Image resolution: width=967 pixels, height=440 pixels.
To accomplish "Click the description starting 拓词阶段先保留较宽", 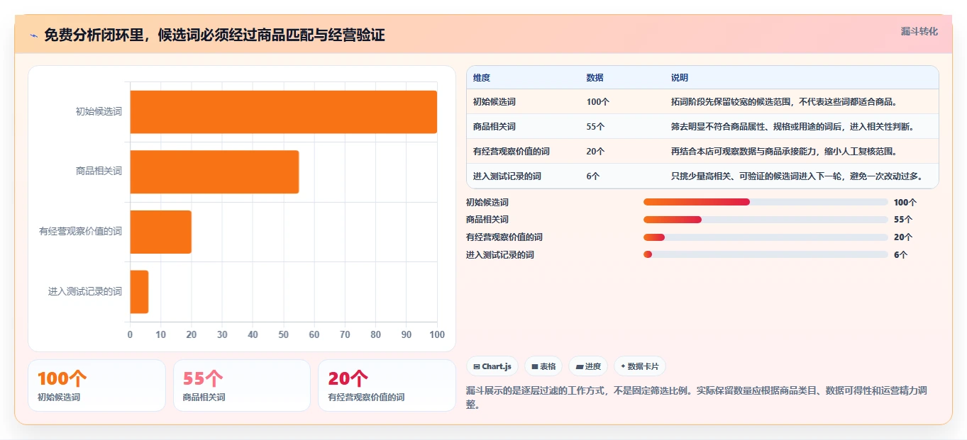I will click(784, 102).
